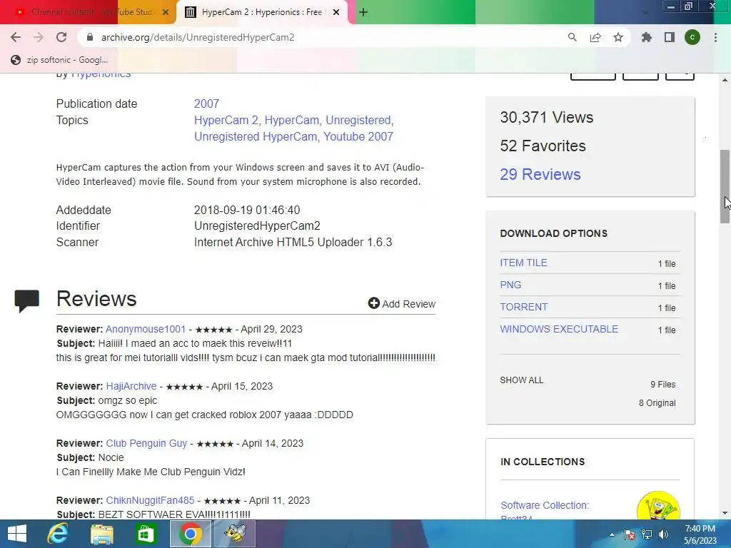
Task: Toggle the Chrome side panel icon
Action: pyautogui.click(x=670, y=37)
